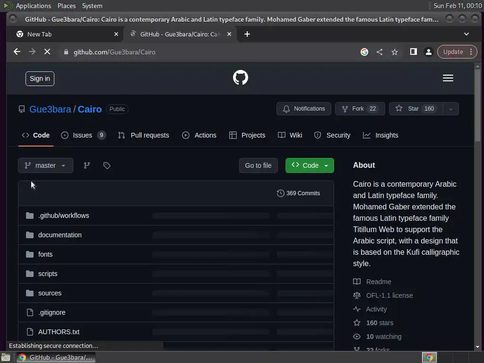The image size is (484, 363).
Task: Click the repository icon beside Gue3bara
Action: click(x=22, y=109)
